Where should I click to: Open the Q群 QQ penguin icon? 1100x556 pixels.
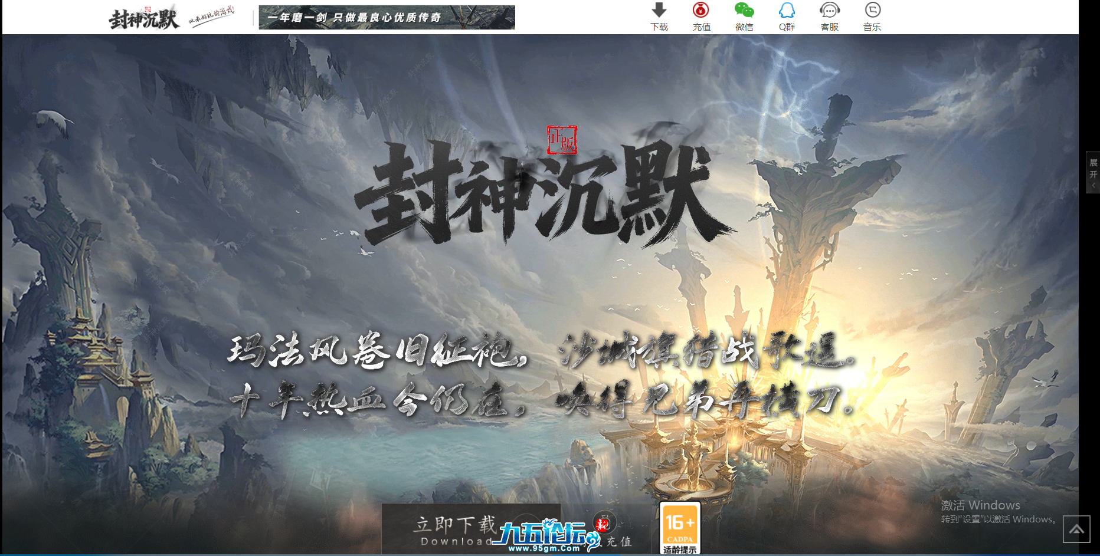coord(787,11)
